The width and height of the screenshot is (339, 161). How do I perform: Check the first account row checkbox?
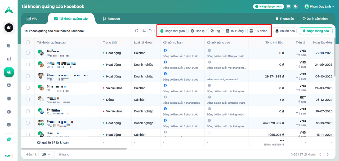tap(28, 53)
